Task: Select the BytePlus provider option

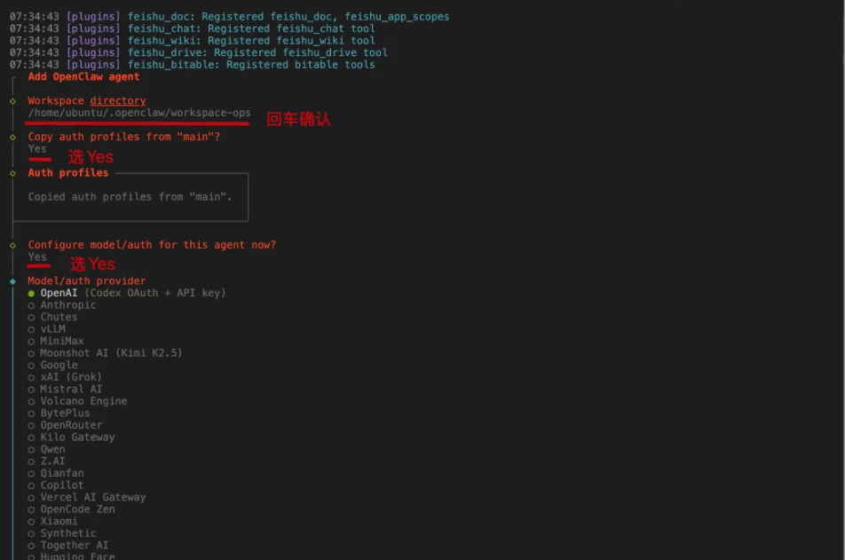Action: [x=59, y=413]
